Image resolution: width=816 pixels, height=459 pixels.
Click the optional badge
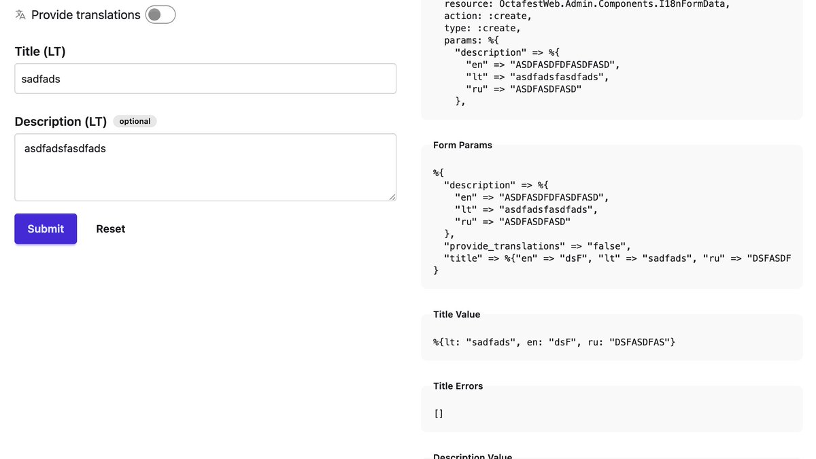tap(135, 121)
